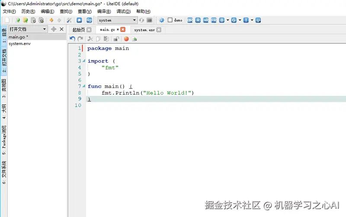Open the 帮助(H) menu
346x217 pixels.
point(143,12)
